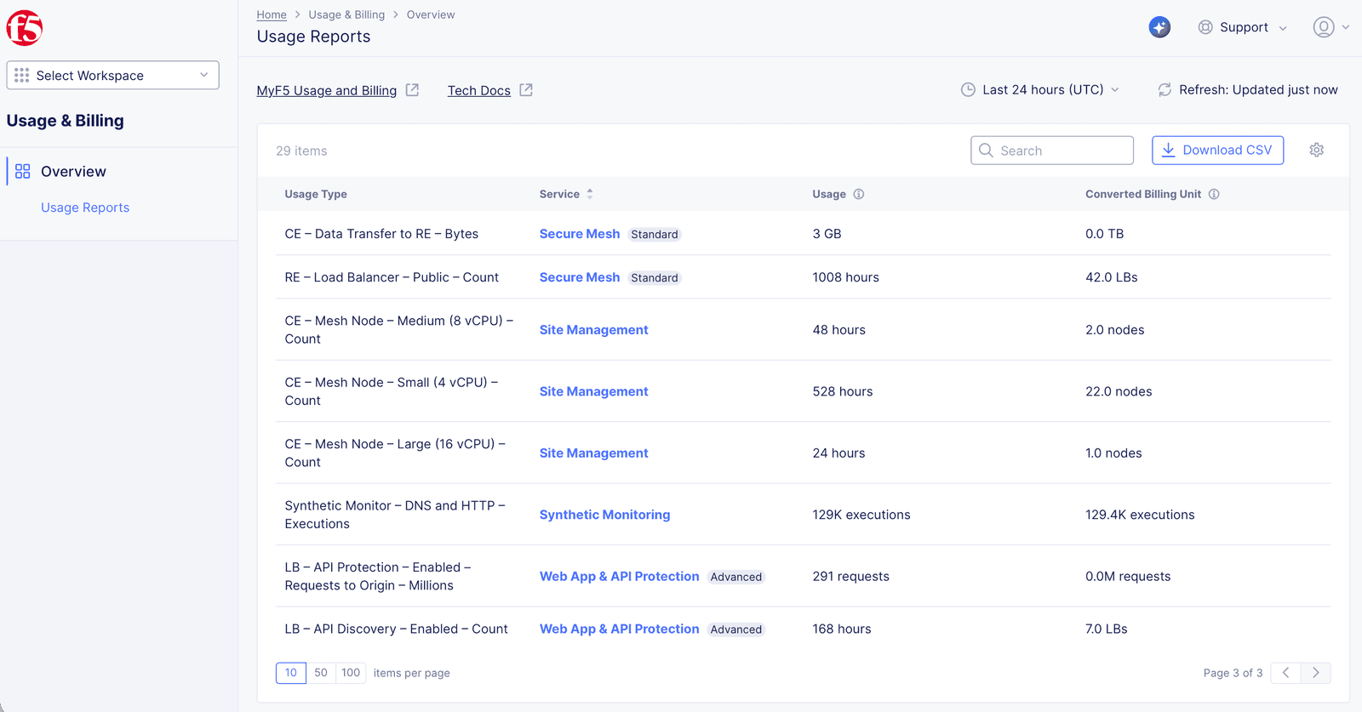
Task: Click the '22.0 nodes' cell
Action: coord(1119,391)
